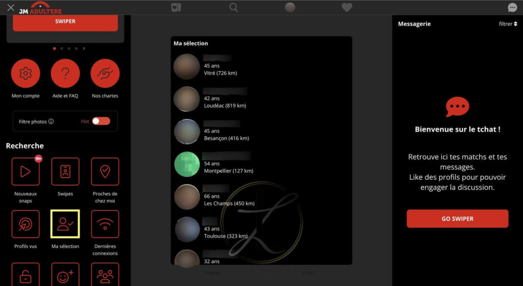Click the GO SWIPER button

coord(457,219)
